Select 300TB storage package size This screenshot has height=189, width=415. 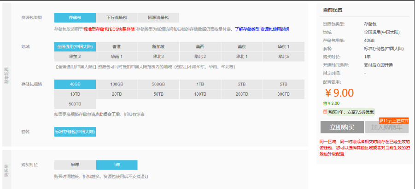[x=283, y=94]
